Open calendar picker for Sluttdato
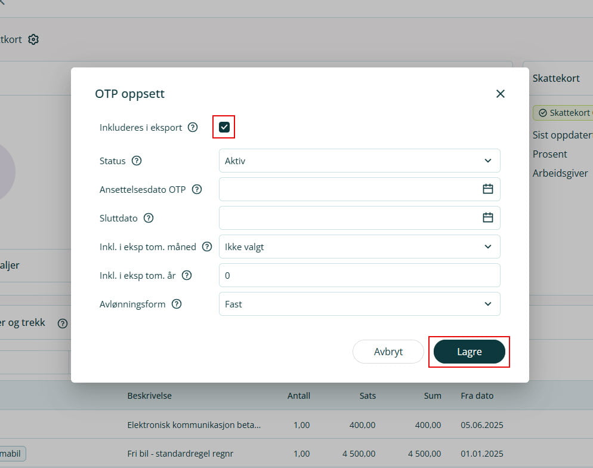The image size is (593, 468). [487, 218]
